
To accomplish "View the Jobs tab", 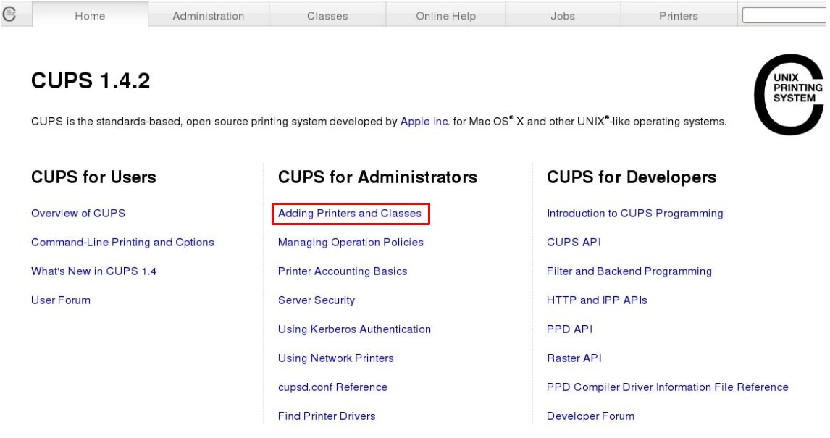I will coord(563,16).
